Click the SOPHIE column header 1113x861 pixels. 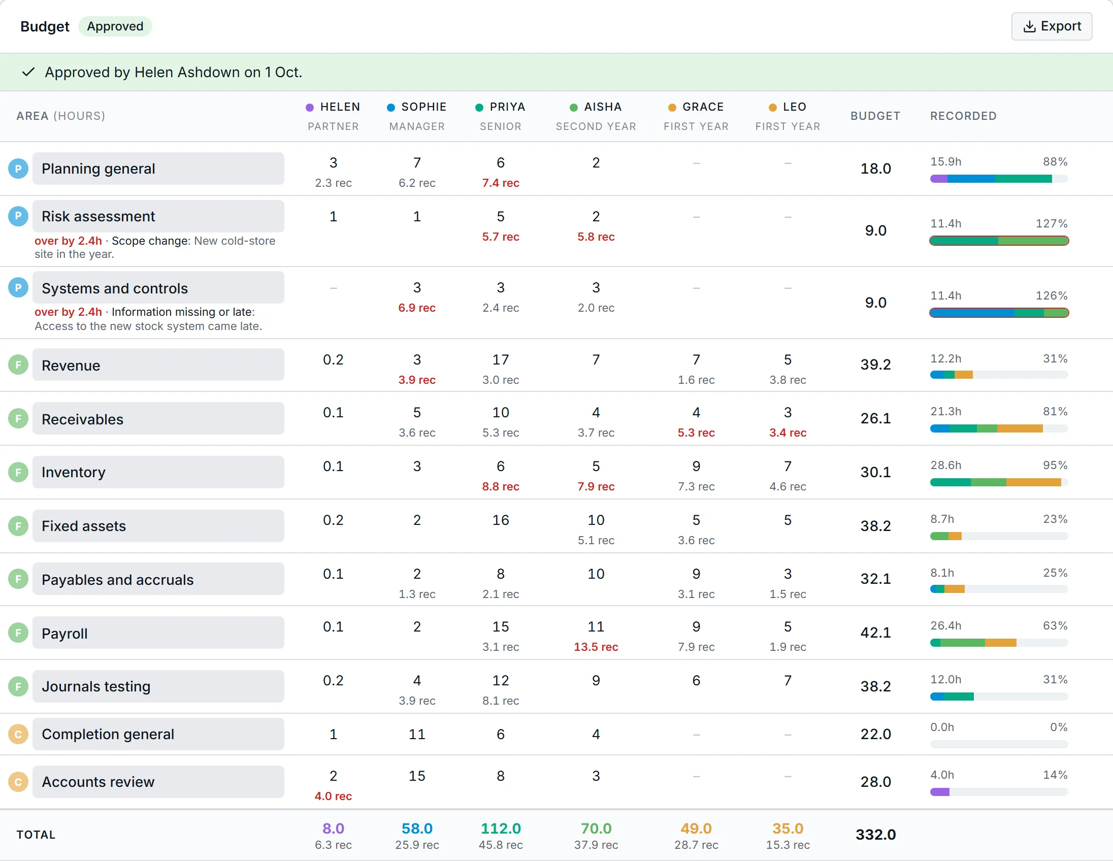tap(417, 116)
